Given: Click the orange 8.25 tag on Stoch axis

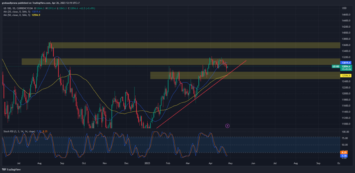Looking at the screenshot, I should coord(344,153).
